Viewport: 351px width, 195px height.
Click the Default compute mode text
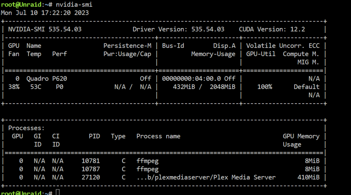click(307, 87)
